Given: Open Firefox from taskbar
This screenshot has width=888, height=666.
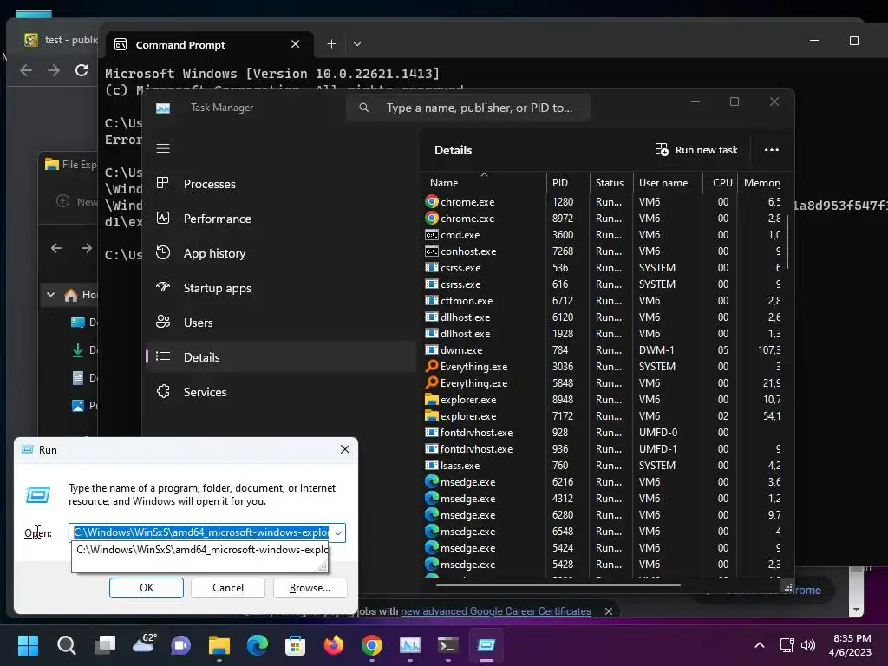Looking at the screenshot, I should click(x=334, y=645).
